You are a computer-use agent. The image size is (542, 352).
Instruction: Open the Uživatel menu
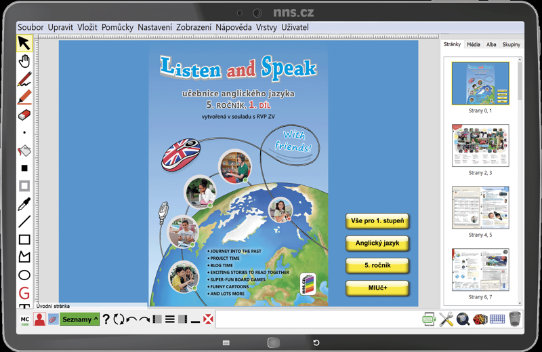coord(295,27)
